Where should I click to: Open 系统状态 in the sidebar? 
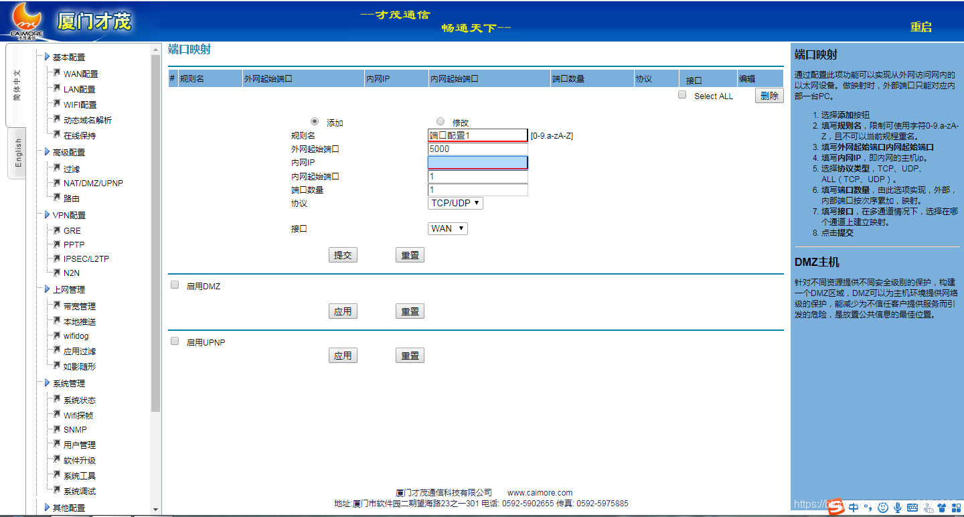(80, 400)
